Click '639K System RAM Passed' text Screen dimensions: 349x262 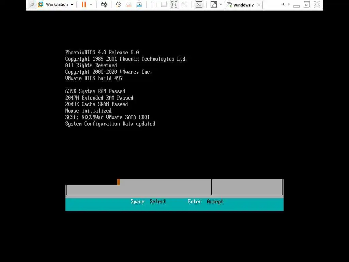[95, 91]
